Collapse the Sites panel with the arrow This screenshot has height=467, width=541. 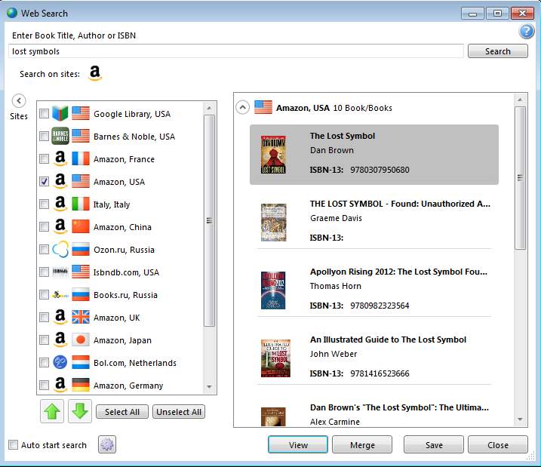(x=19, y=100)
